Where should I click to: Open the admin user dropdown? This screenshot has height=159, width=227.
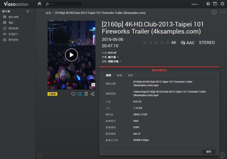pos(195,4)
